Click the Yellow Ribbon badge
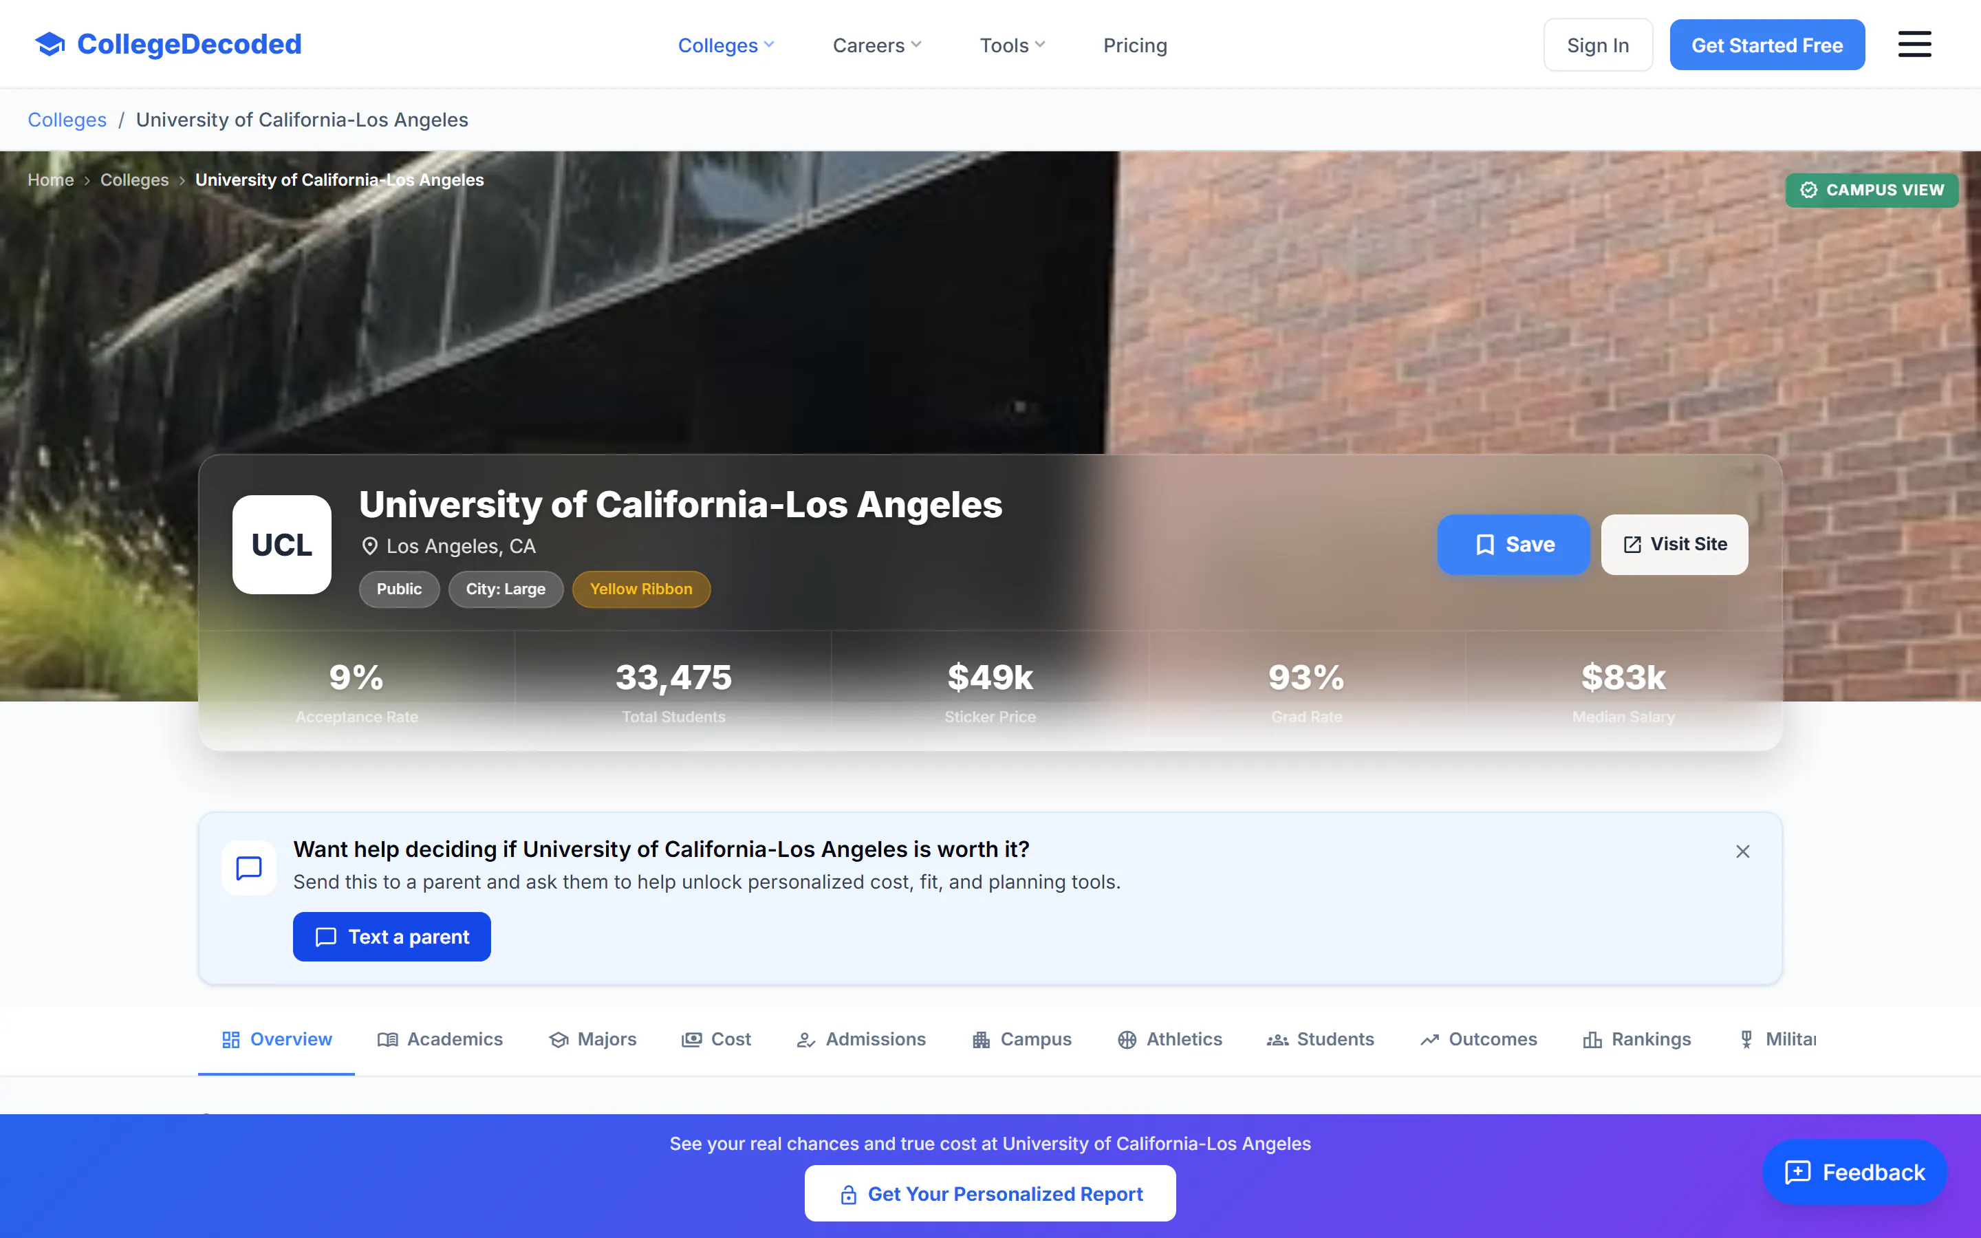Image resolution: width=1981 pixels, height=1238 pixels. 641,589
